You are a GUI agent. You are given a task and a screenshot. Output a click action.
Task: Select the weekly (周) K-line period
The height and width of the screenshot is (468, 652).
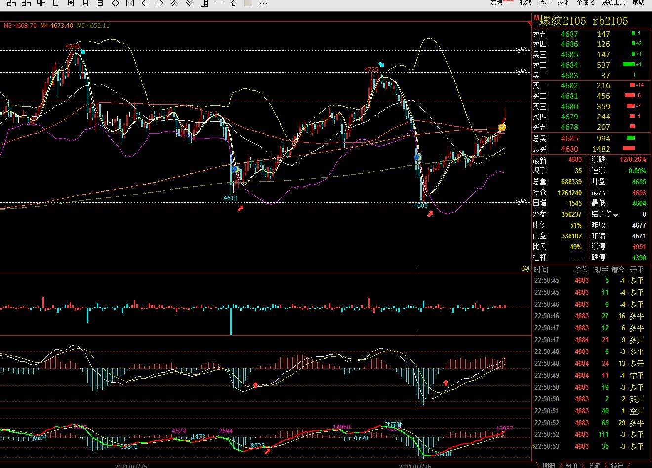71,3
